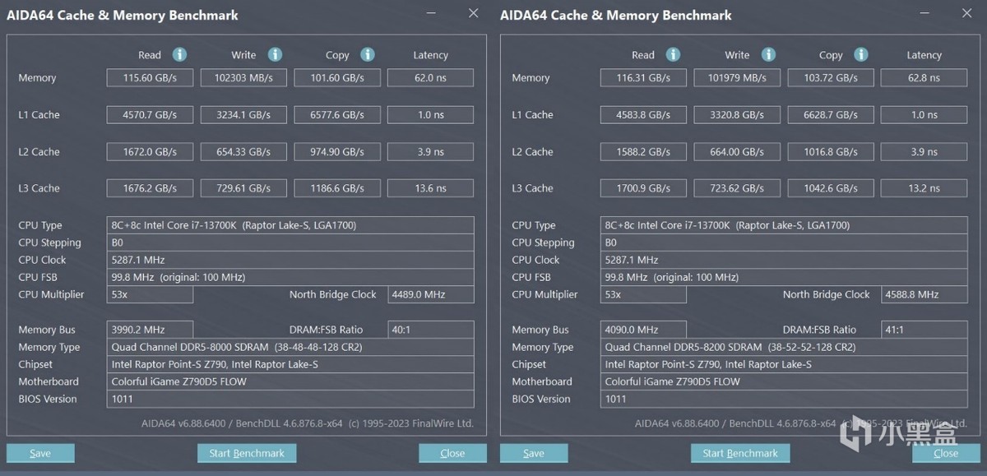This screenshot has width=987, height=476.
Task: Click the 6577.6 GB/s L1 Cache Copy field
Action: pos(337,115)
